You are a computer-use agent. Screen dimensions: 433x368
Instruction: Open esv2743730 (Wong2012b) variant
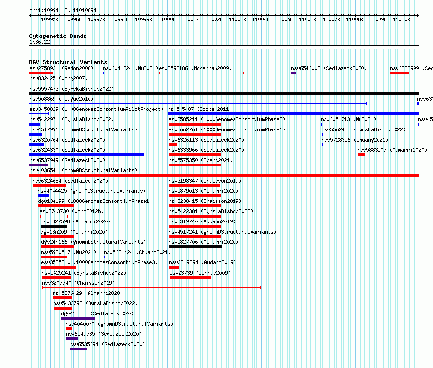coord(72,211)
